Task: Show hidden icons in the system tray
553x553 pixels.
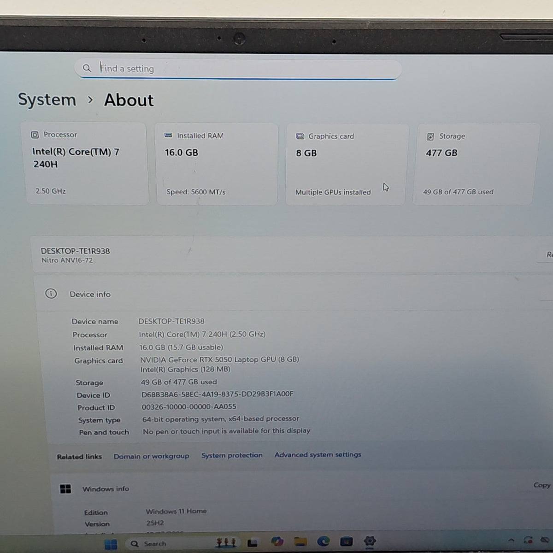Action: click(x=511, y=540)
